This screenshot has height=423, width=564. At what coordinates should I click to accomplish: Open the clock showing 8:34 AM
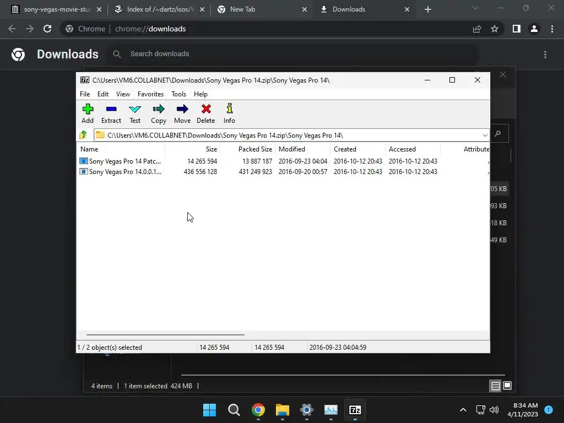coord(523,410)
